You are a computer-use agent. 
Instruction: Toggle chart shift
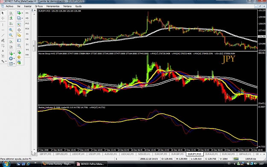click(x=11, y=47)
